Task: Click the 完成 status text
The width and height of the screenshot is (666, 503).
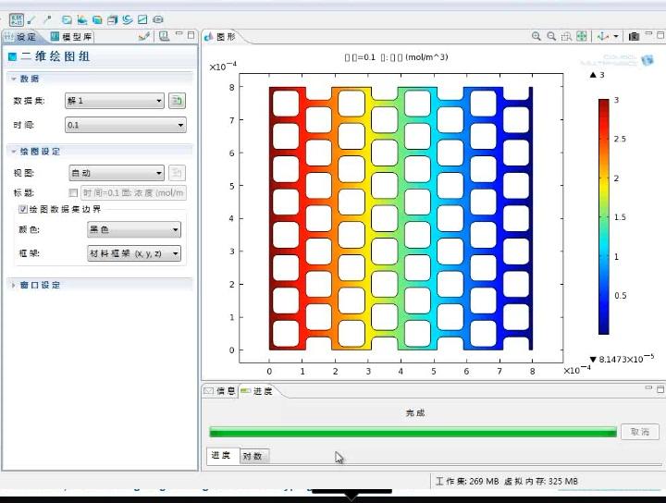Action: 415,413
